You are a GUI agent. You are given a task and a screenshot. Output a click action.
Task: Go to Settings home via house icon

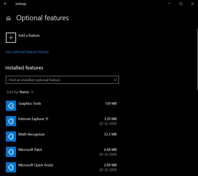pos(8,18)
